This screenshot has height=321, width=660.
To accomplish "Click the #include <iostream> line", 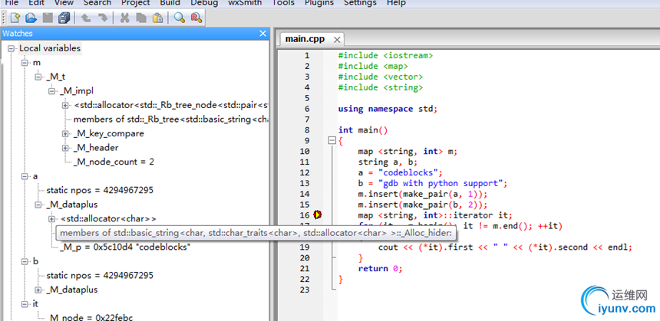I will pos(385,55).
